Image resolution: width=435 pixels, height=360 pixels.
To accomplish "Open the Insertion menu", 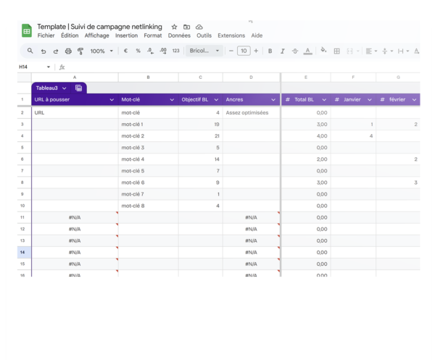I will coord(126,35).
